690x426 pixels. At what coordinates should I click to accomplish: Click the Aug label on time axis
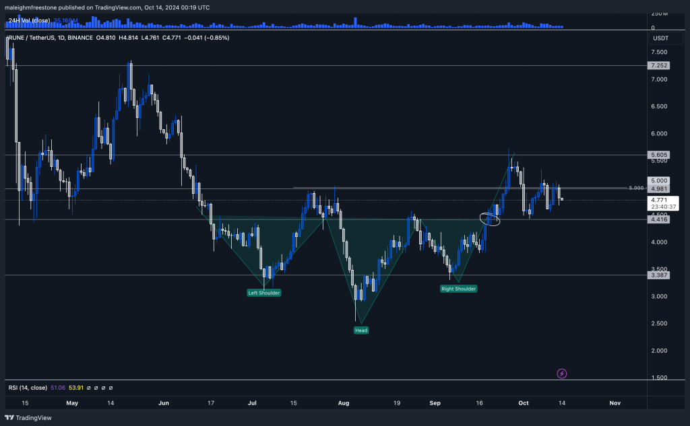click(x=343, y=403)
